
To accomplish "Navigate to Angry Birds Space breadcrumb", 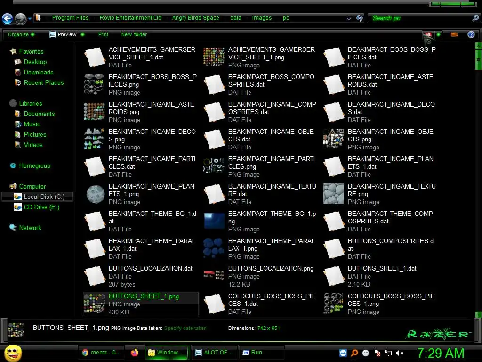I will tap(195, 18).
